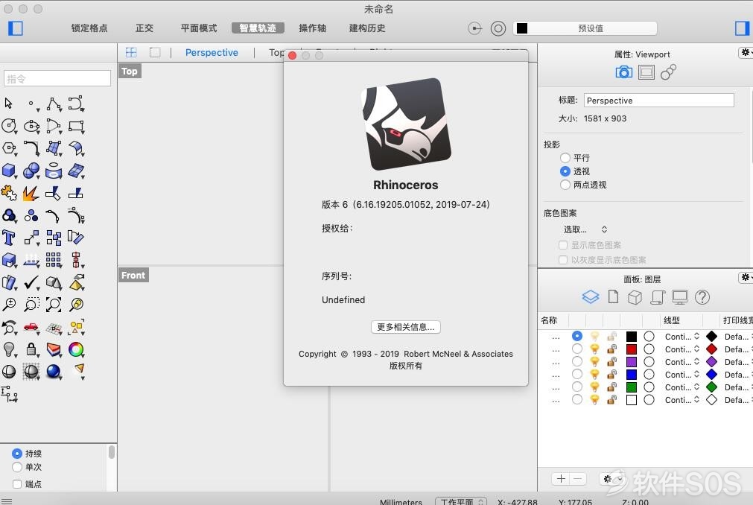Click the padlock Lock objects tool
The width and height of the screenshot is (753, 505).
(x=32, y=349)
